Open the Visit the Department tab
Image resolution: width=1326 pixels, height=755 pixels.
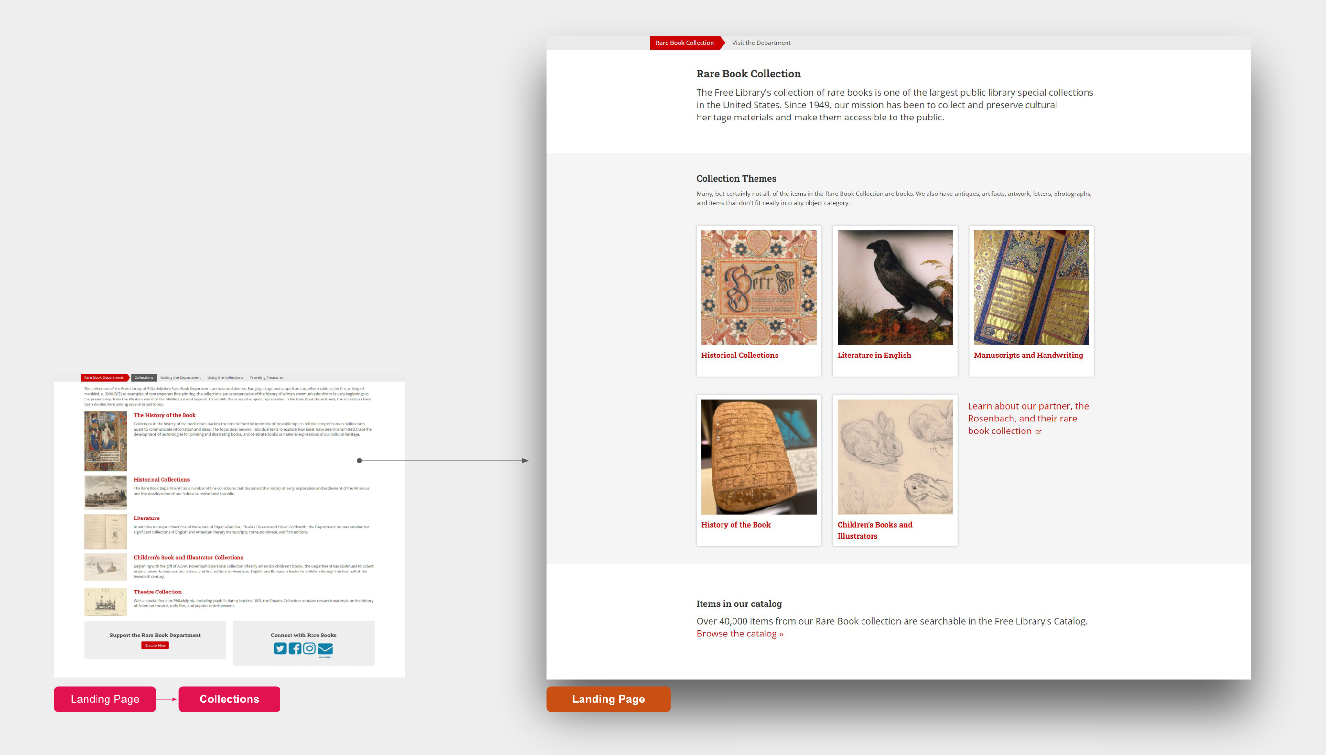[761, 43]
